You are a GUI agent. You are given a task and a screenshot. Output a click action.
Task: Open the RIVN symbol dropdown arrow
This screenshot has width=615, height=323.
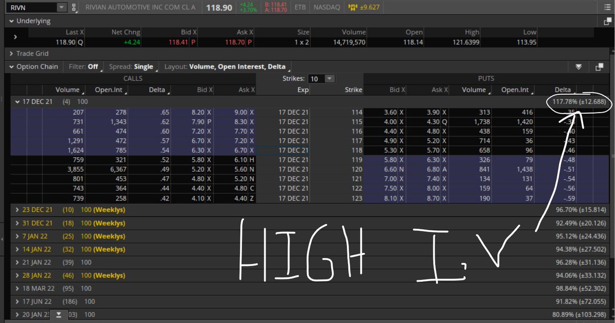point(62,7)
